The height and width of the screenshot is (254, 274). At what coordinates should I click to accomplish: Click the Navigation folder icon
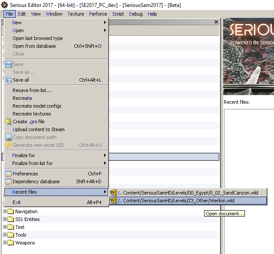[11, 211]
